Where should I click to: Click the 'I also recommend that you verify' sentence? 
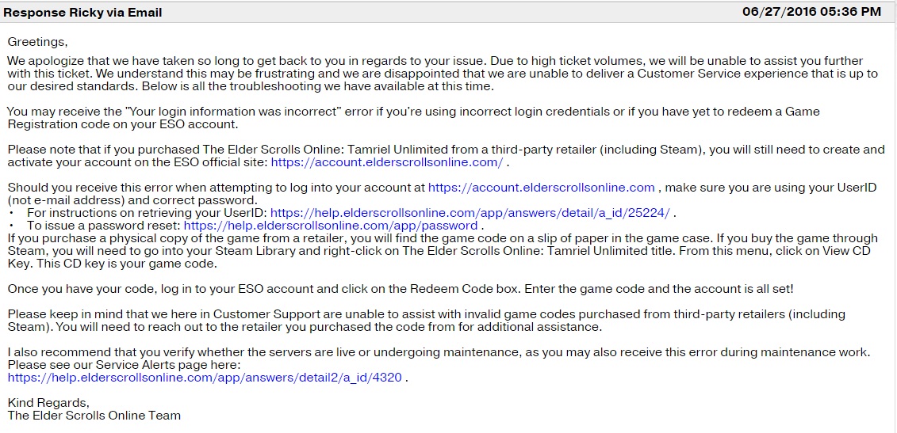[x=439, y=352]
